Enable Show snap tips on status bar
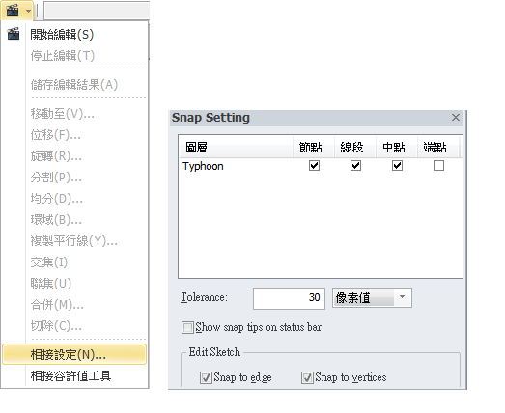 187,327
